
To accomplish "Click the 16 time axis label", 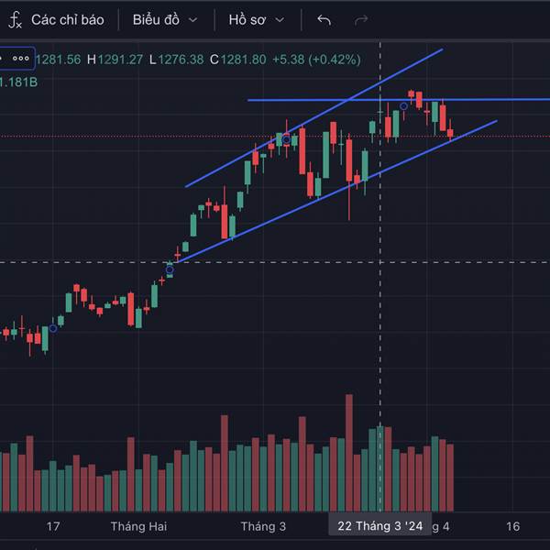I will [x=512, y=526].
